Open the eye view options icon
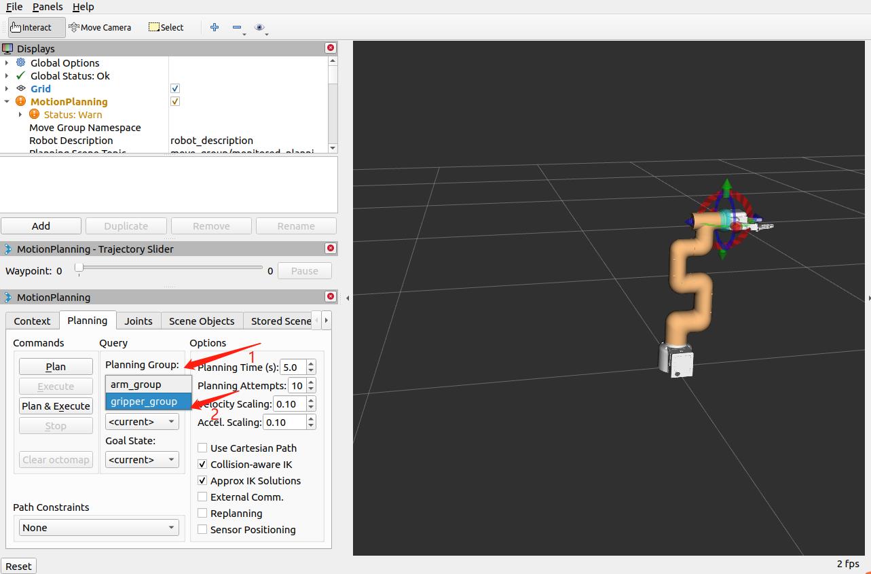Image resolution: width=871 pixels, height=574 pixels. 259,27
